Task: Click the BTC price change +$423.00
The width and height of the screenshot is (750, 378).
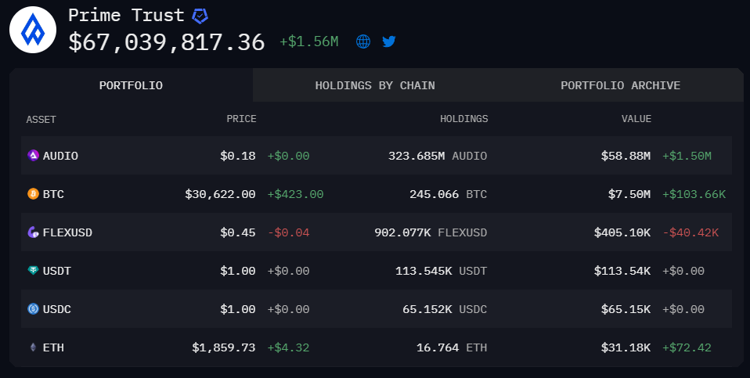Action: pos(295,194)
